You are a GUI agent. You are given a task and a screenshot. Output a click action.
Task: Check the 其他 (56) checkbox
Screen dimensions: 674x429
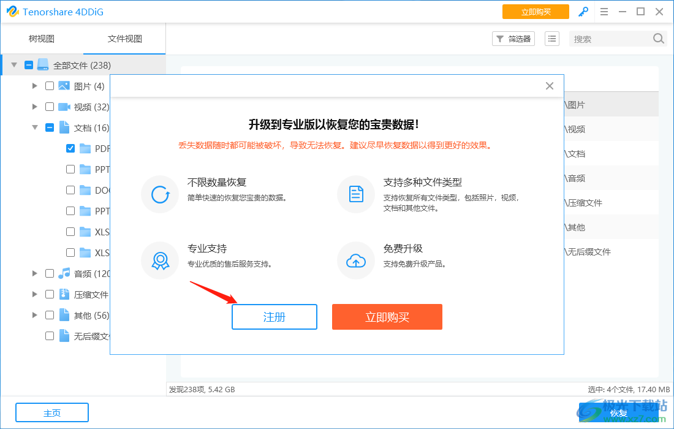coord(50,315)
